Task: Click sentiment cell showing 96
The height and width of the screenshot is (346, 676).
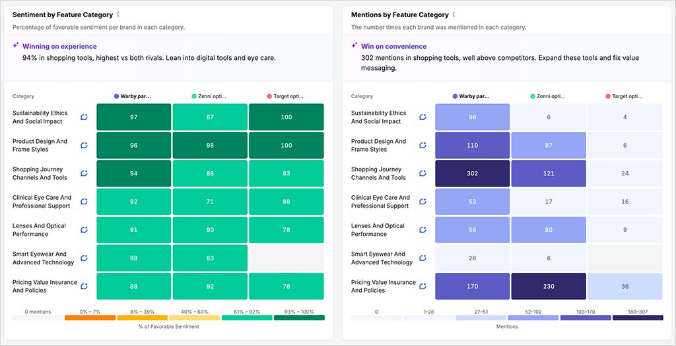Action: (x=133, y=146)
